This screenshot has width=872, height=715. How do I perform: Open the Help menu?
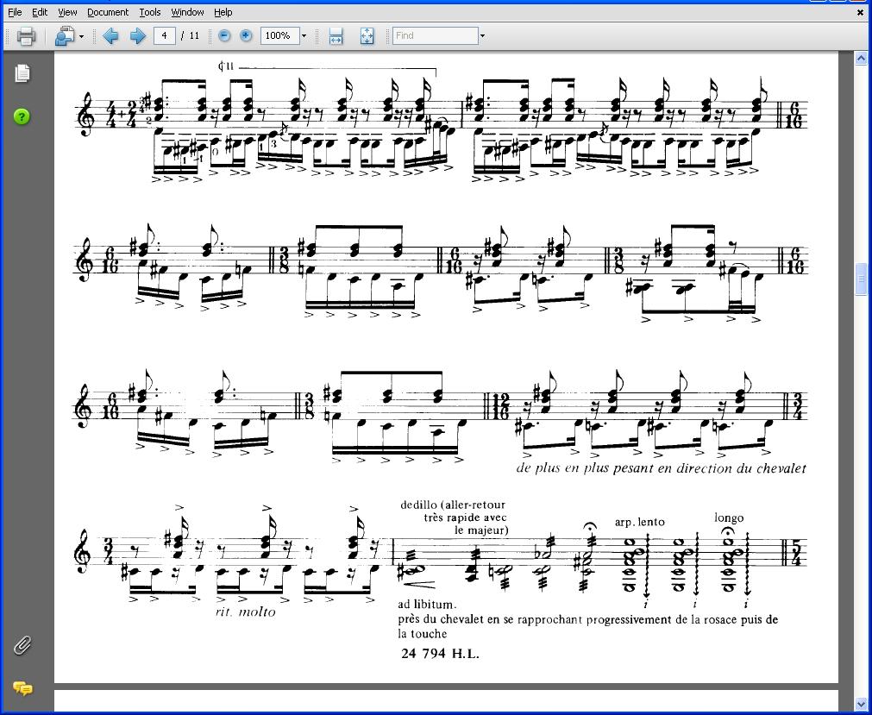point(223,12)
